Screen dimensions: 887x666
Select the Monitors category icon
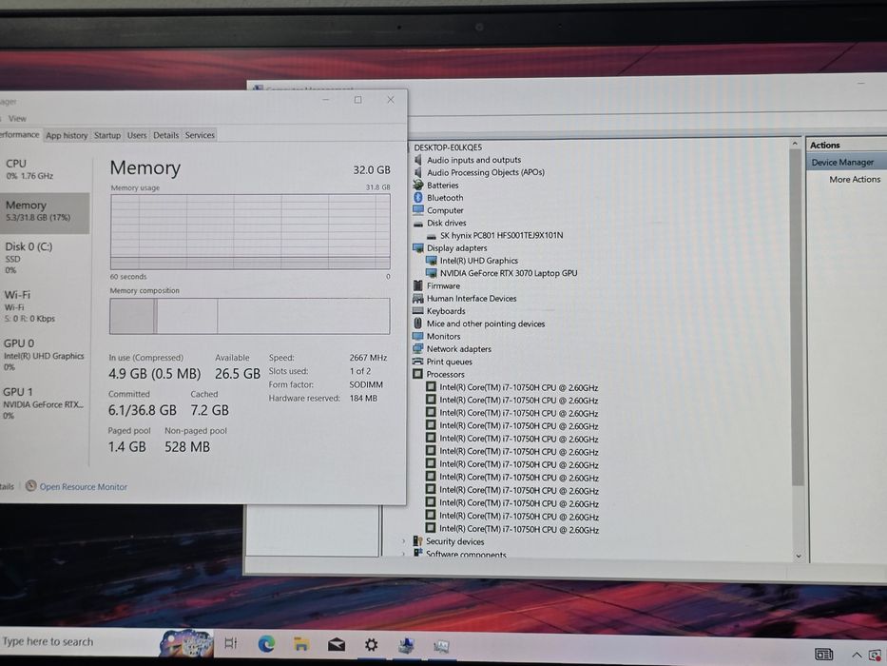coord(418,336)
